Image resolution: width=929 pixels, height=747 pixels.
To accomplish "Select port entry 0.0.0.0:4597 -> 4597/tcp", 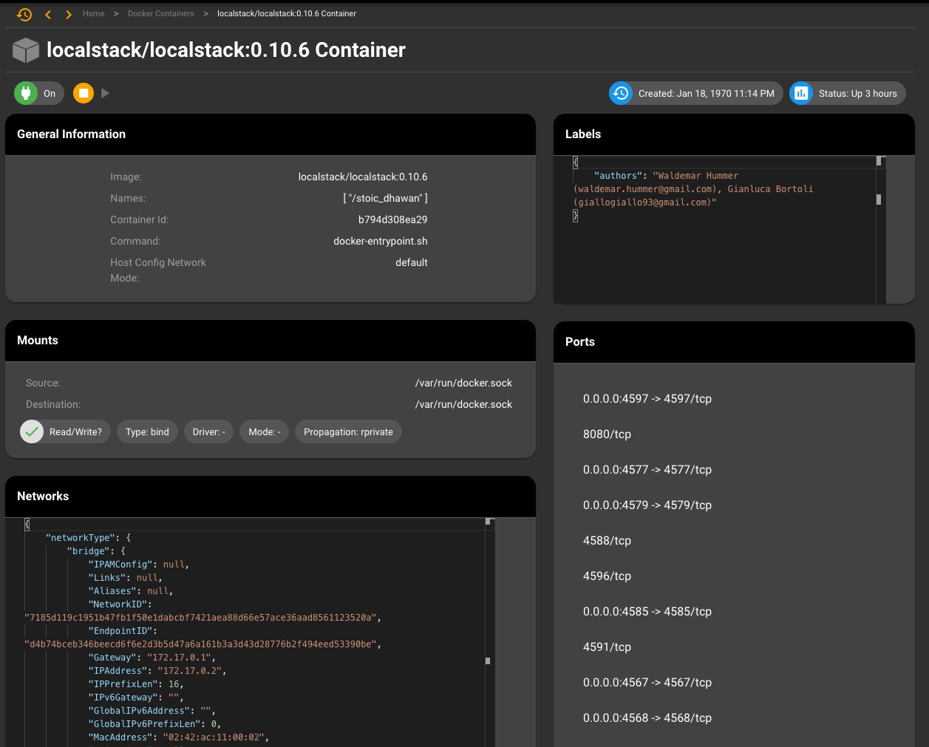I will (647, 399).
